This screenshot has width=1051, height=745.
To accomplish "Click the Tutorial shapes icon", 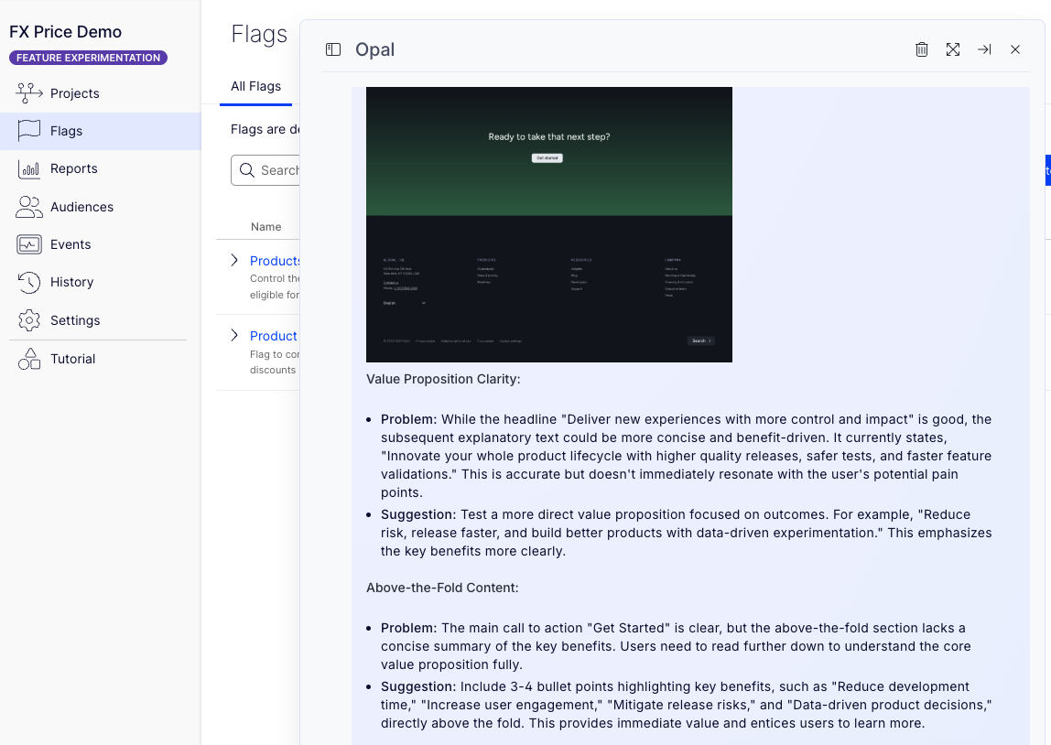I will click(x=29, y=359).
